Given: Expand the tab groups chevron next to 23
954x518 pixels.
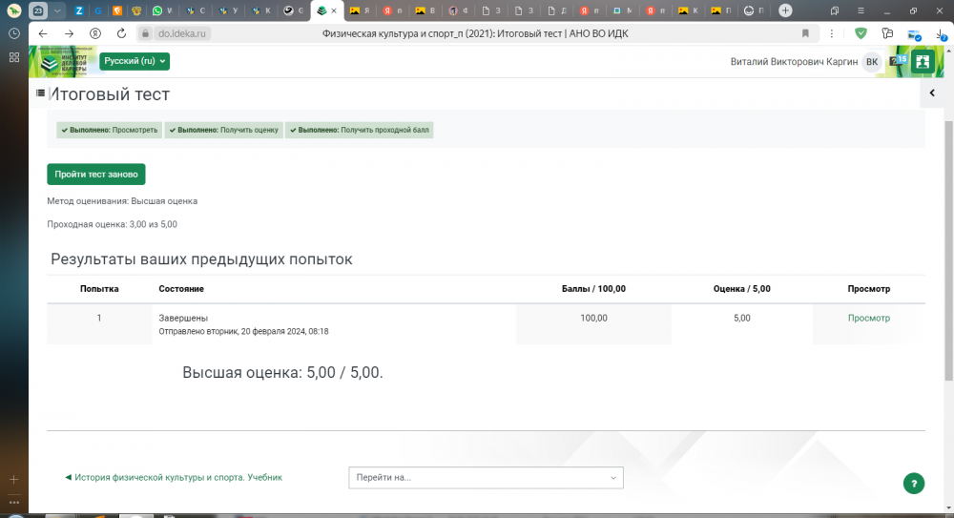Looking at the screenshot, I should click(57, 10).
